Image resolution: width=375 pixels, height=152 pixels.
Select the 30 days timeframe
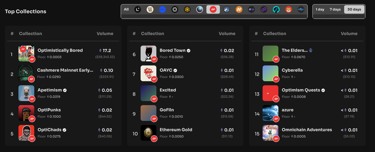click(x=354, y=9)
